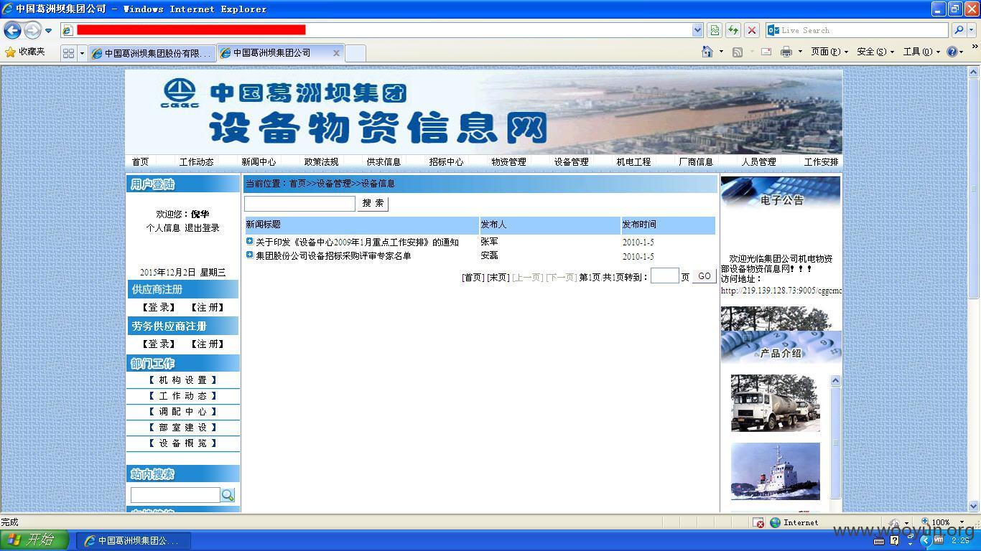This screenshot has height=551, width=981.
Task: Open a new blank tab
Action: tap(355, 53)
